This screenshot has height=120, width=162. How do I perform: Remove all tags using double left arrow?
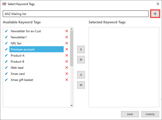tap(81, 85)
